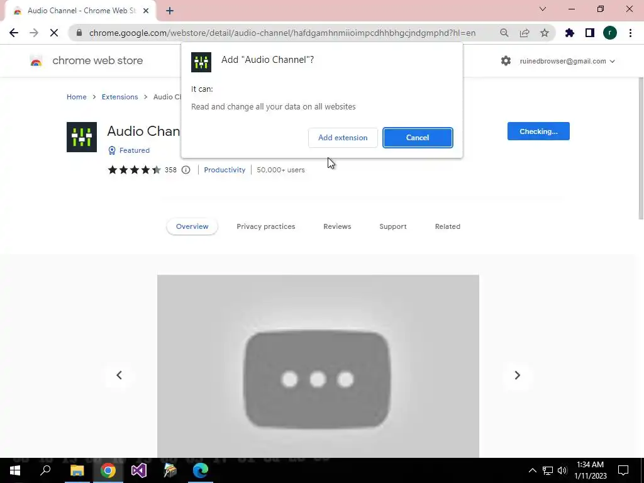Screen dimensions: 644x483
Task: Cancel the Audio Channel install dialog
Action: pos(418,138)
